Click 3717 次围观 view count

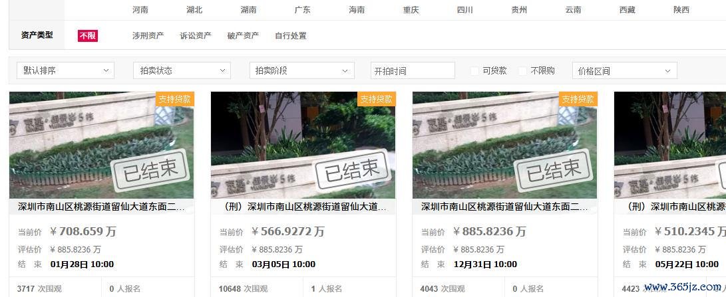(39, 288)
